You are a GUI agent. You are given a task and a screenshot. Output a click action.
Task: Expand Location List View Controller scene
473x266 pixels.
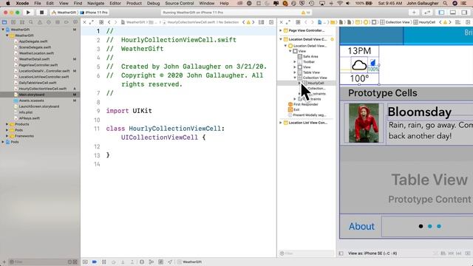click(x=281, y=123)
